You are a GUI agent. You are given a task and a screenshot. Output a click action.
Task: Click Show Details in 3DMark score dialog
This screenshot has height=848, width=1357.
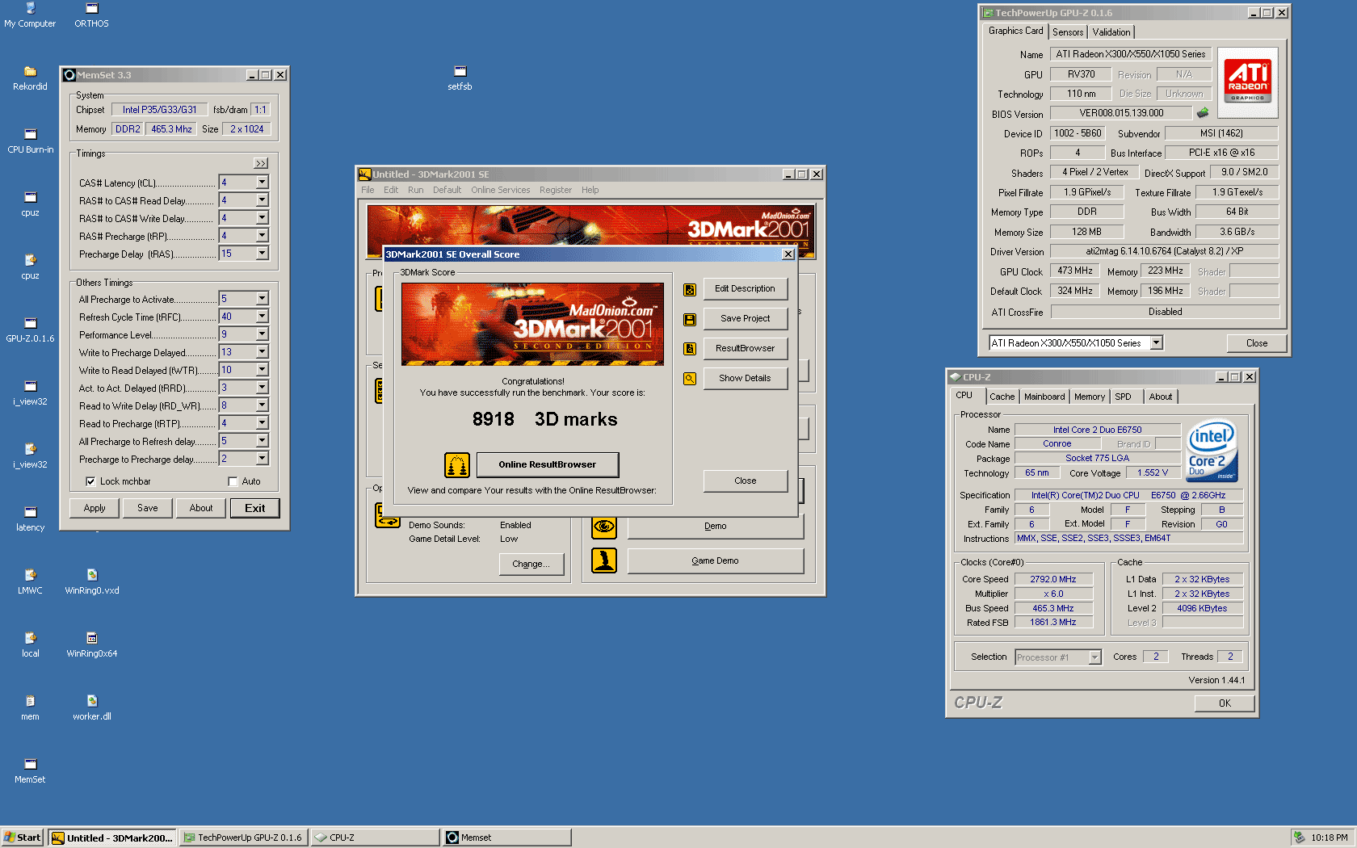coord(745,378)
